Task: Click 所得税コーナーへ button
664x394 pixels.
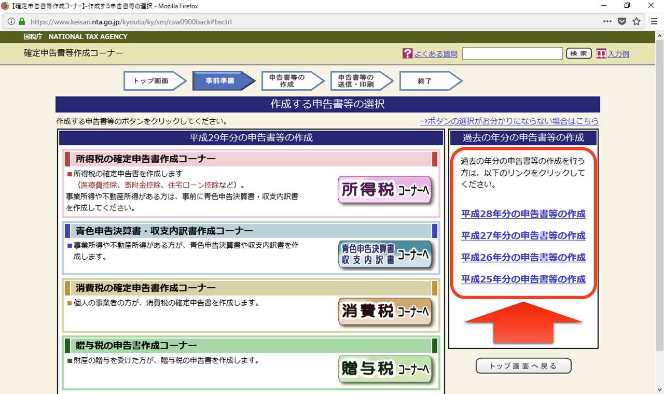Action: point(385,190)
